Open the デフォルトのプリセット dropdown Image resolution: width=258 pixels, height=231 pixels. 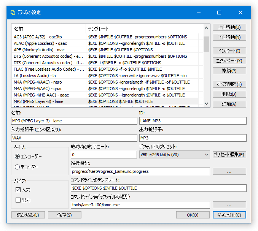(x=174, y=155)
